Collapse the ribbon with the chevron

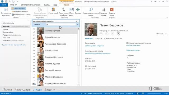167,18
